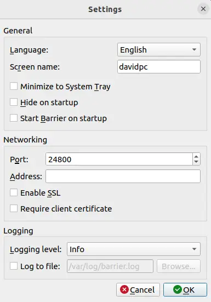Click the log file path field

(x=110, y=266)
